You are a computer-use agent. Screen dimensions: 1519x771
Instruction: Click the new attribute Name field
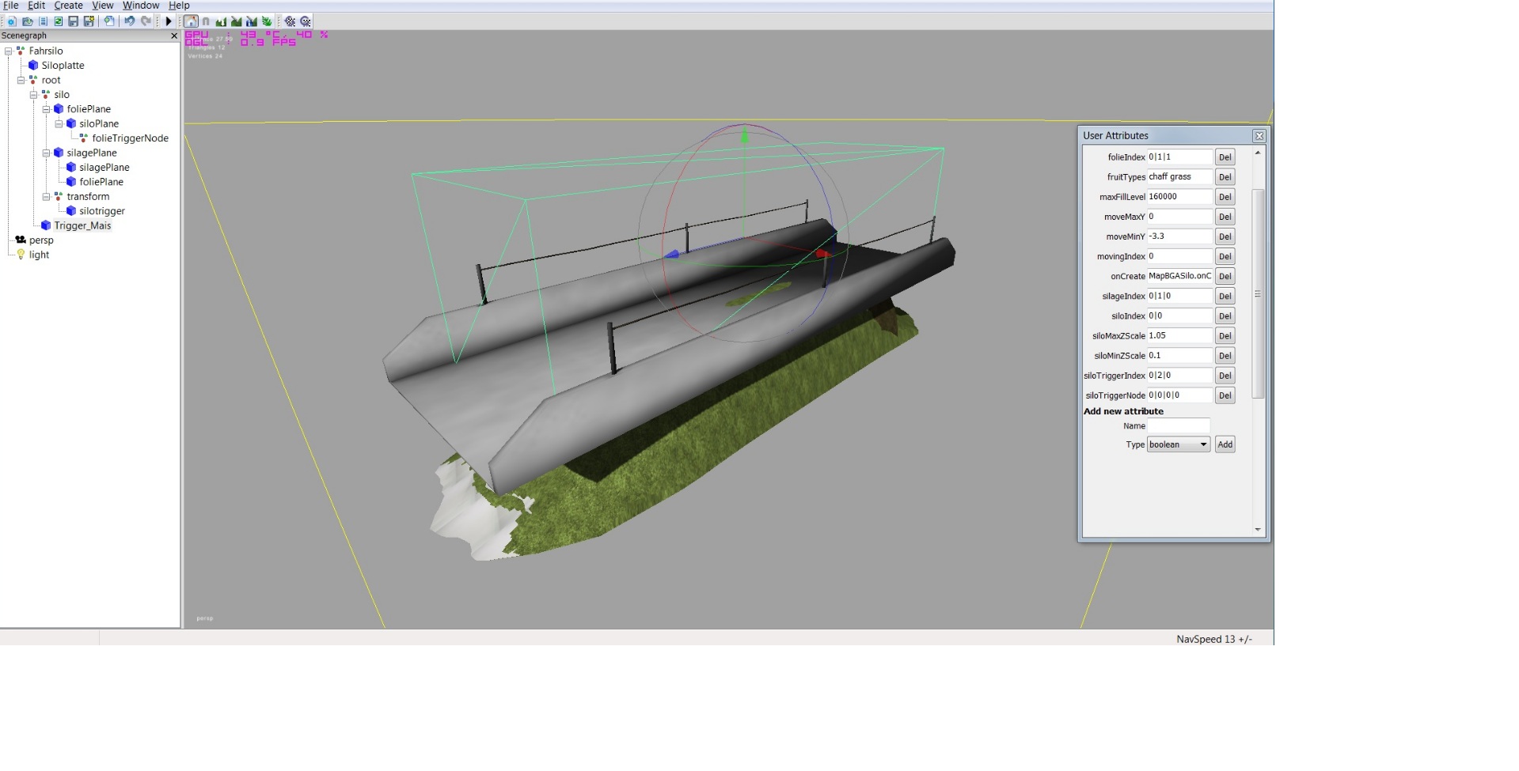point(1179,425)
